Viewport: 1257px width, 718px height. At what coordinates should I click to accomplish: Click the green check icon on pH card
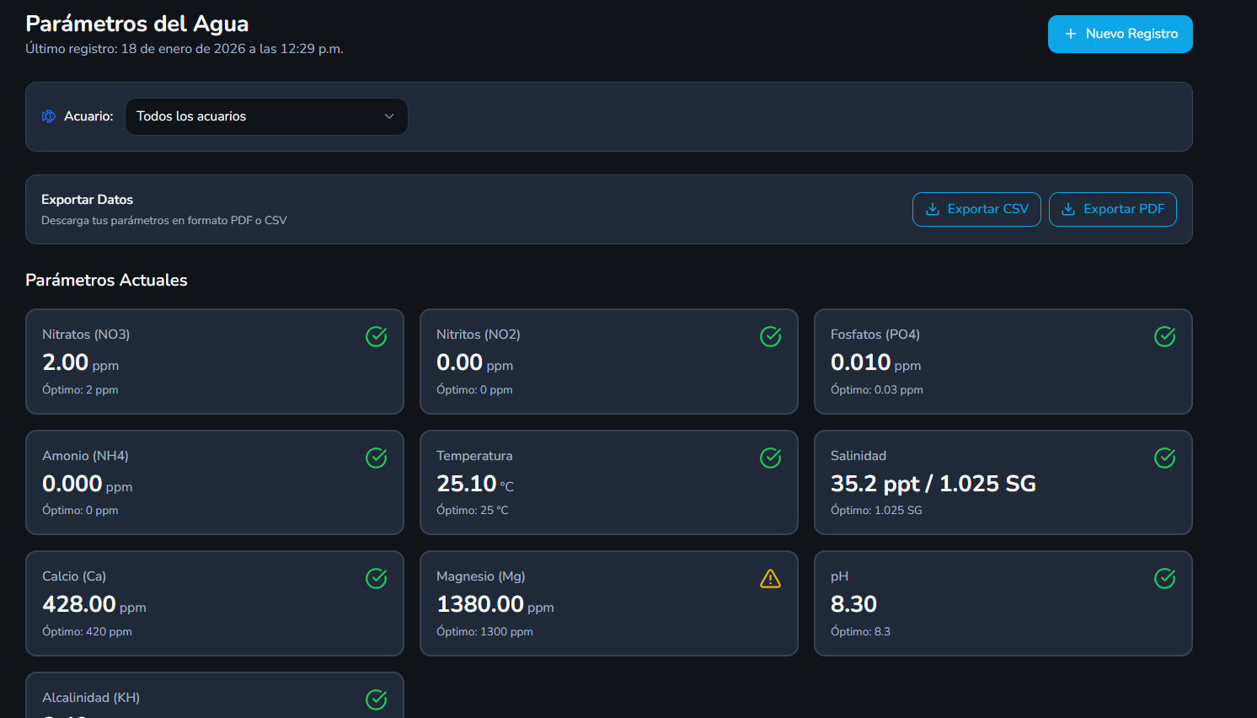(x=1165, y=578)
